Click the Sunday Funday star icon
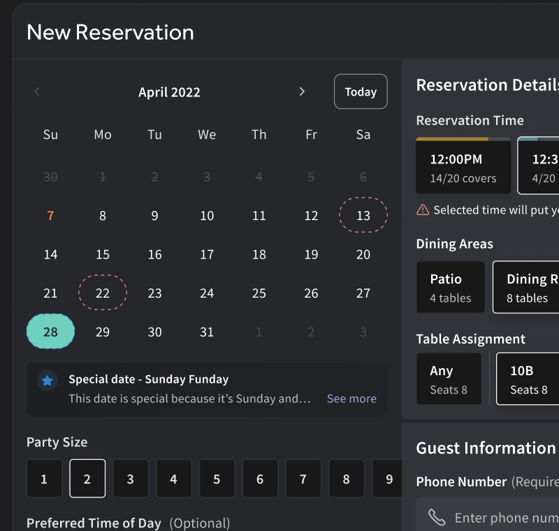The height and width of the screenshot is (531, 559). click(x=47, y=381)
